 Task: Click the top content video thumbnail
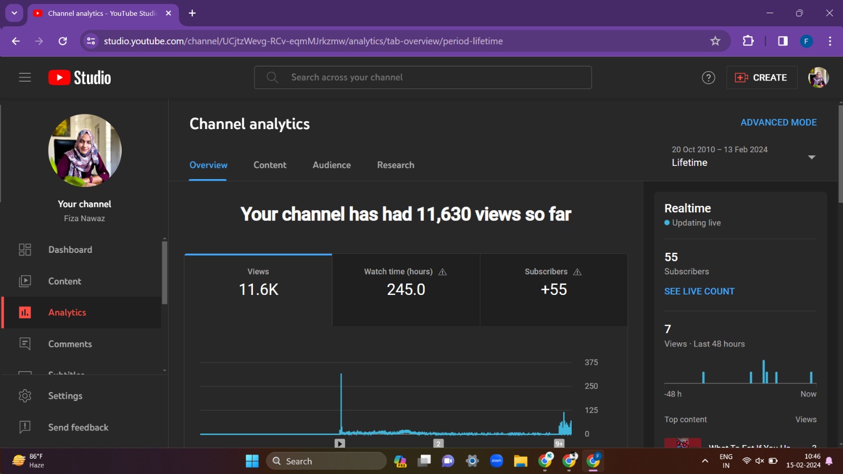pos(682,442)
